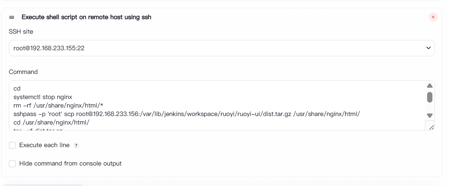Click the 'Command' field label
Screen dimensions: 449x186
pyautogui.click(x=23, y=72)
